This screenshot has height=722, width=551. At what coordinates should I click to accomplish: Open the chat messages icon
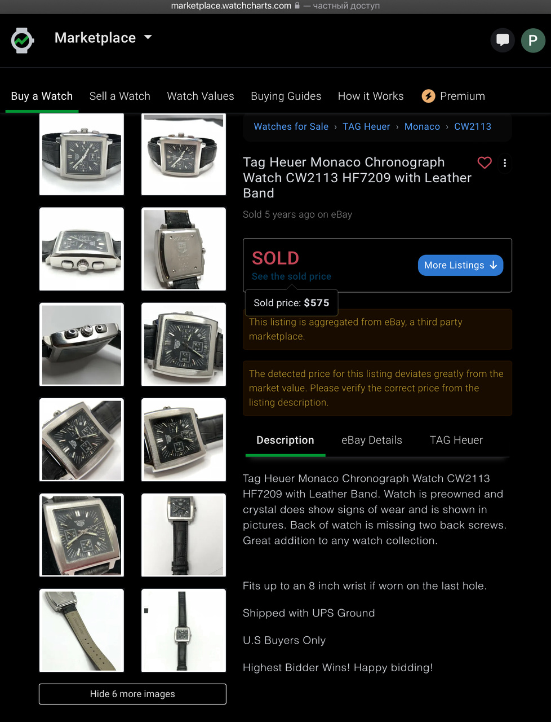pyautogui.click(x=503, y=40)
